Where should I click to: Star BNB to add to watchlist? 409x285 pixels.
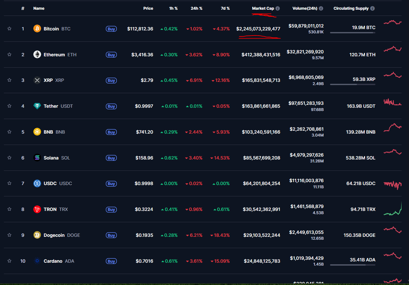9,132
